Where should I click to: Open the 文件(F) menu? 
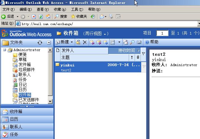(x=9, y=9)
